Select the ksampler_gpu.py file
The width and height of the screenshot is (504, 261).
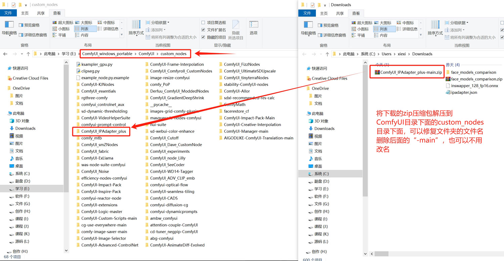94,64
